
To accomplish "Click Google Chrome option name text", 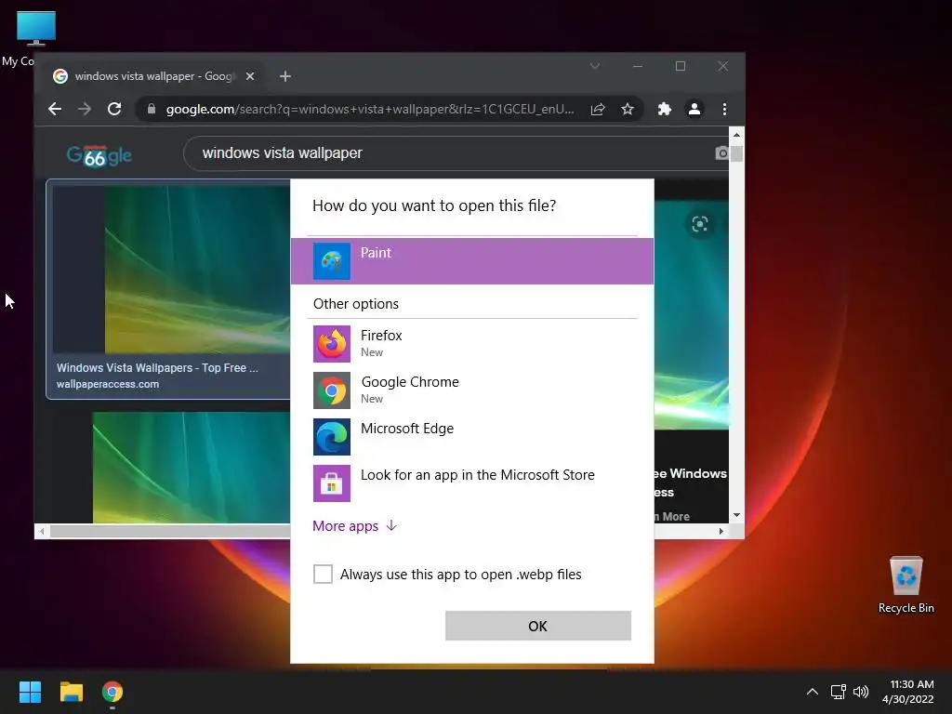I will tap(410, 382).
